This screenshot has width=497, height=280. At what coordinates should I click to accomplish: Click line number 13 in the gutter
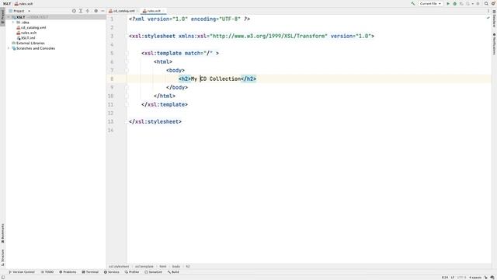pos(110,121)
